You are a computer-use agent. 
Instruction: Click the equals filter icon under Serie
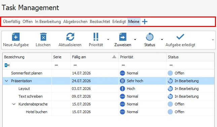pyautogui.click(x=56, y=65)
